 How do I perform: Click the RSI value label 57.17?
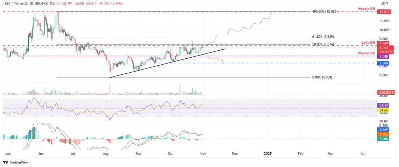383,105
